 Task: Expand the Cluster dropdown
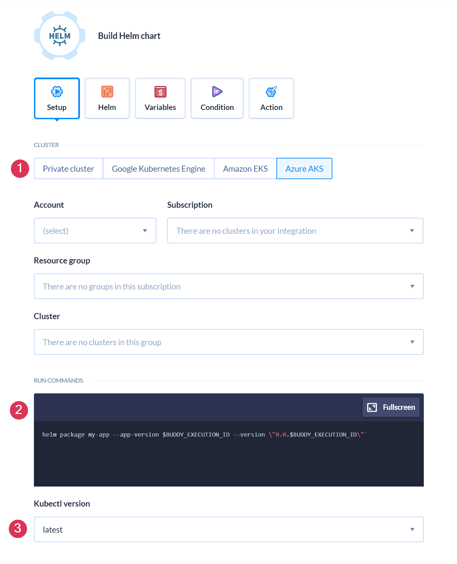[x=229, y=342]
